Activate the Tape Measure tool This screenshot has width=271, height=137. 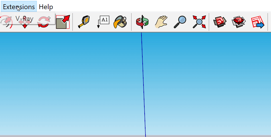(84, 22)
